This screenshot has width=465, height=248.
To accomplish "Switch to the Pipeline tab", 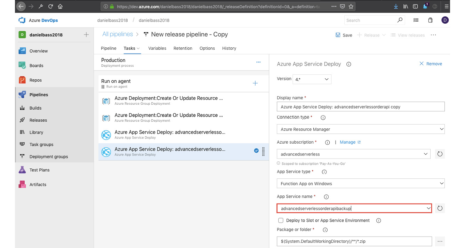I will pos(109,48).
